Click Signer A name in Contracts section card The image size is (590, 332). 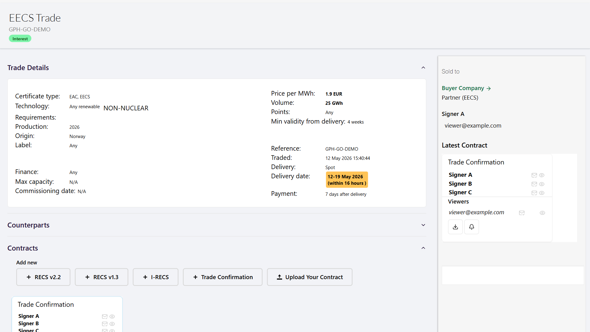[29, 316]
